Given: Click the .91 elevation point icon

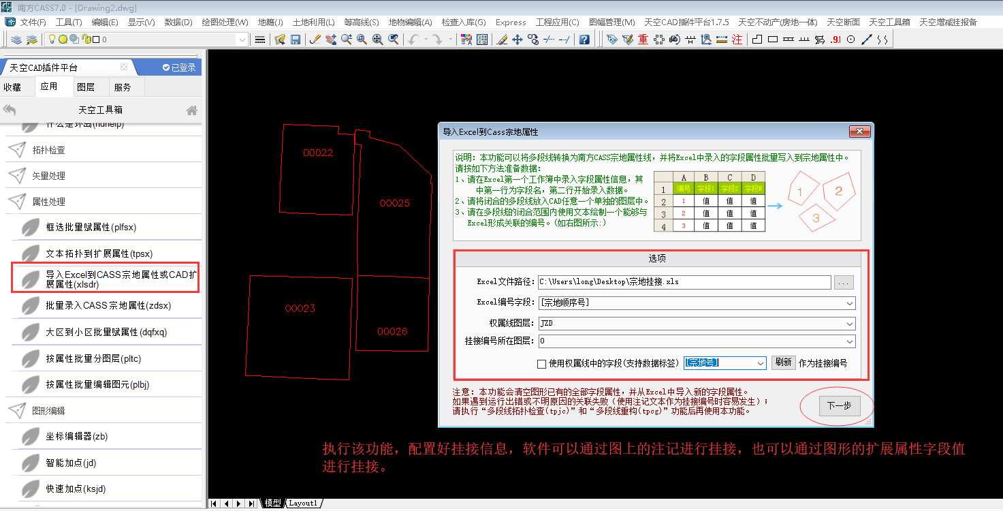Looking at the screenshot, I should pos(835,40).
